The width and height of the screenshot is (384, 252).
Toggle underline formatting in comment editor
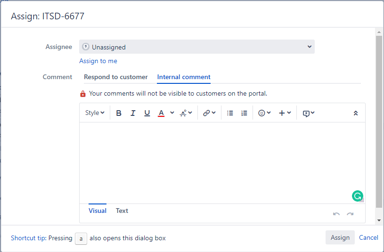(147, 113)
